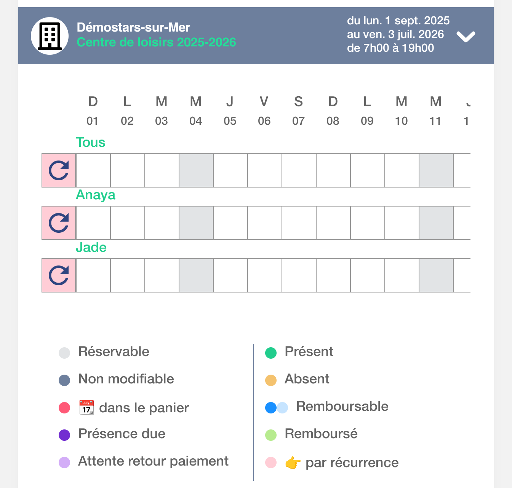Click the date range text in the header

tap(398, 34)
